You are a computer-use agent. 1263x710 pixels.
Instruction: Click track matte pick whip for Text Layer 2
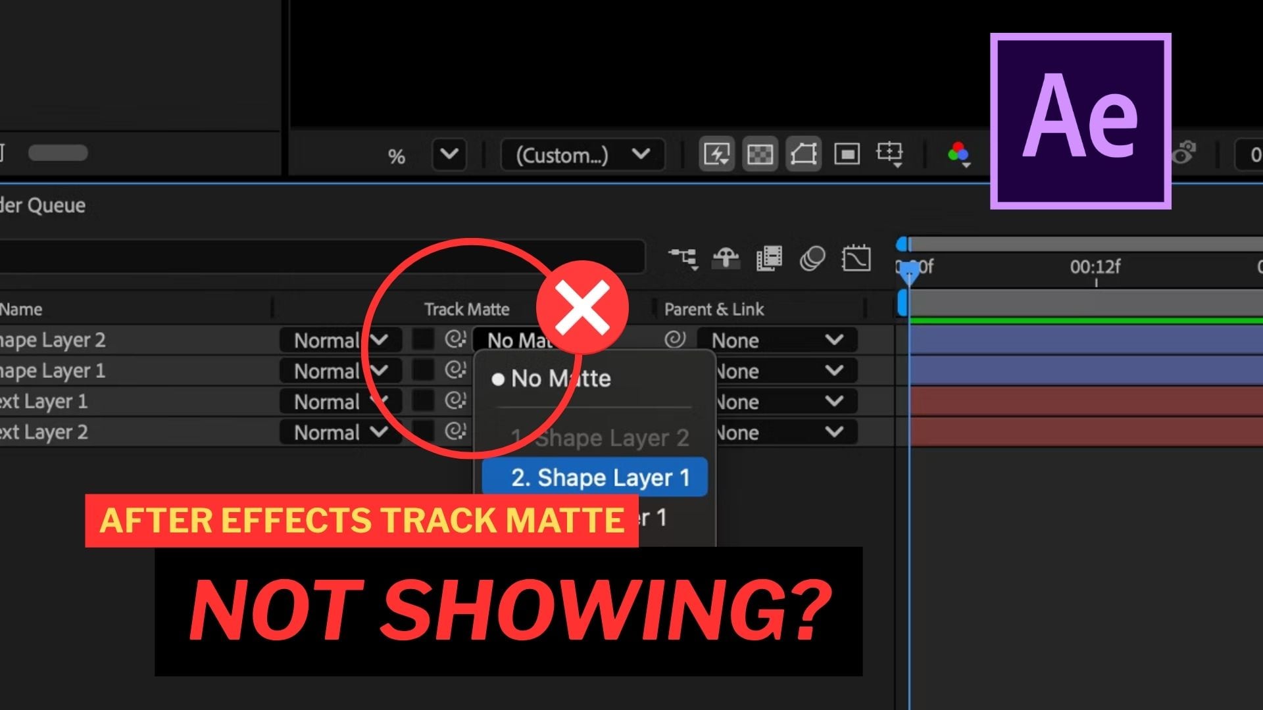455,432
